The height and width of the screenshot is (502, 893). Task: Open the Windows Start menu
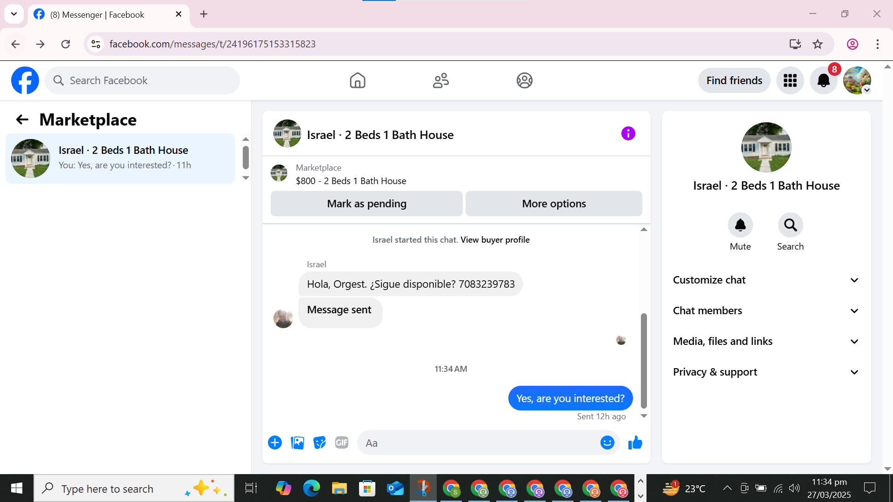17,489
